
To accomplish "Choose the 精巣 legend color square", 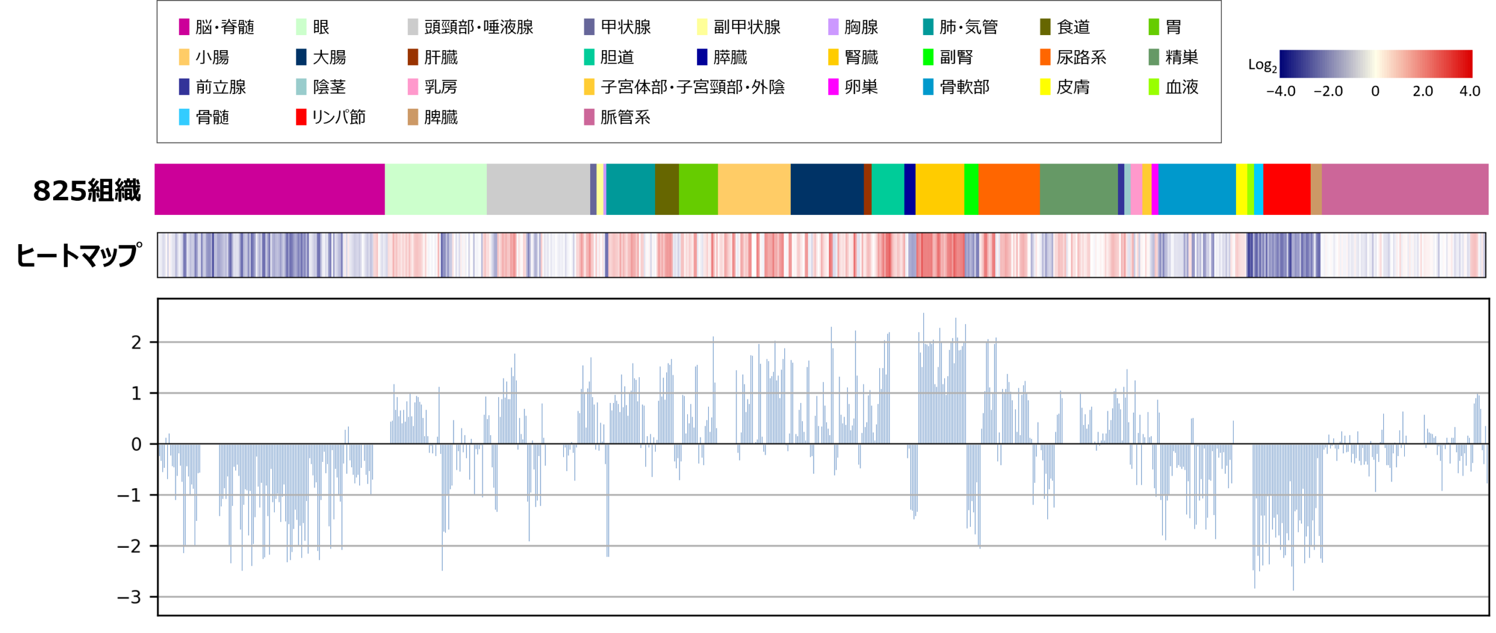I will click(1154, 57).
